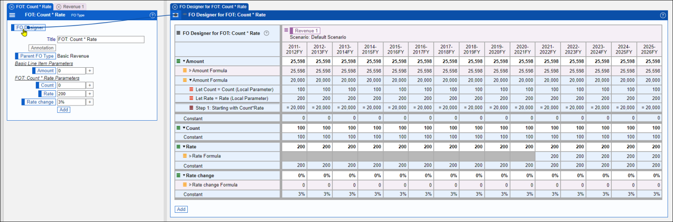Click Rate Formula value in 2021-2022FY column
This screenshot has height=222, width=673.
(x=548, y=156)
